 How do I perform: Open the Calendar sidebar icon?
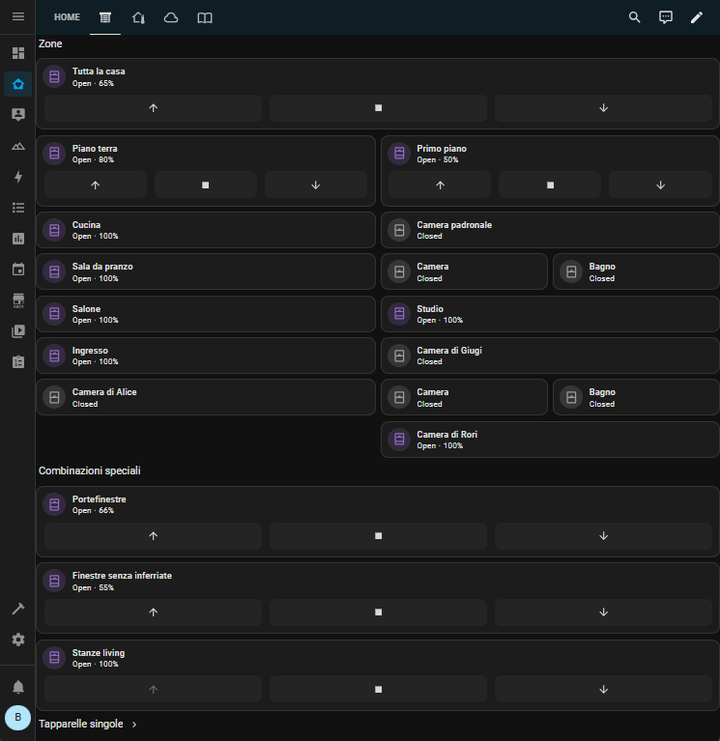[x=17, y=270]
